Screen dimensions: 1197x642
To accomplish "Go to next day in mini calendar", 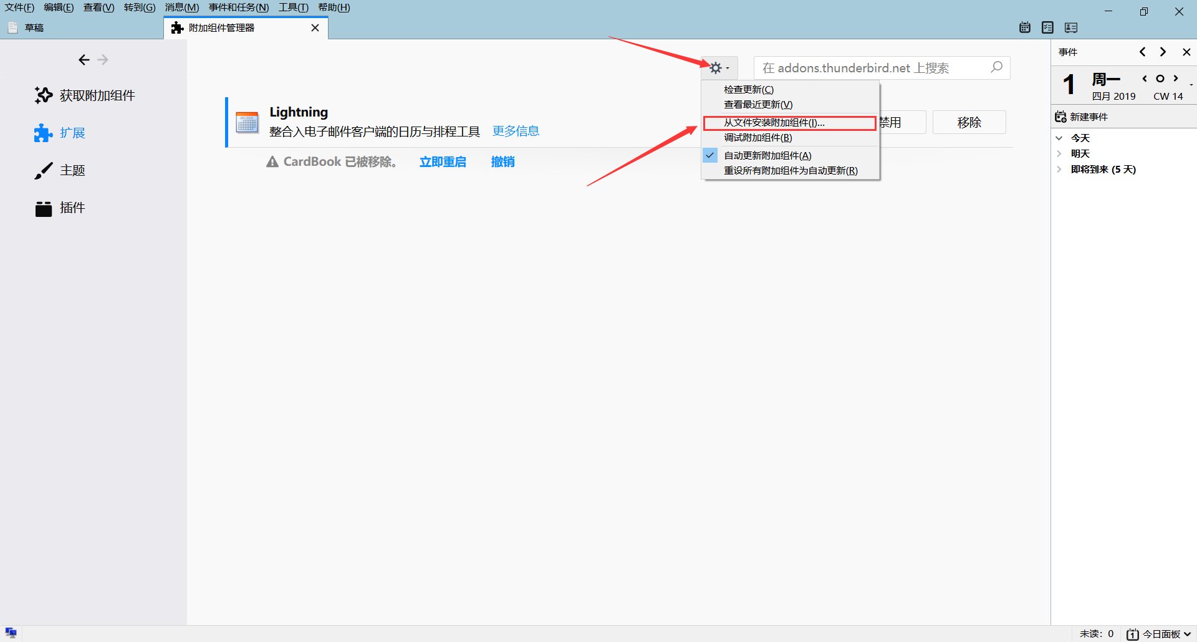I will click(1176, 79).
